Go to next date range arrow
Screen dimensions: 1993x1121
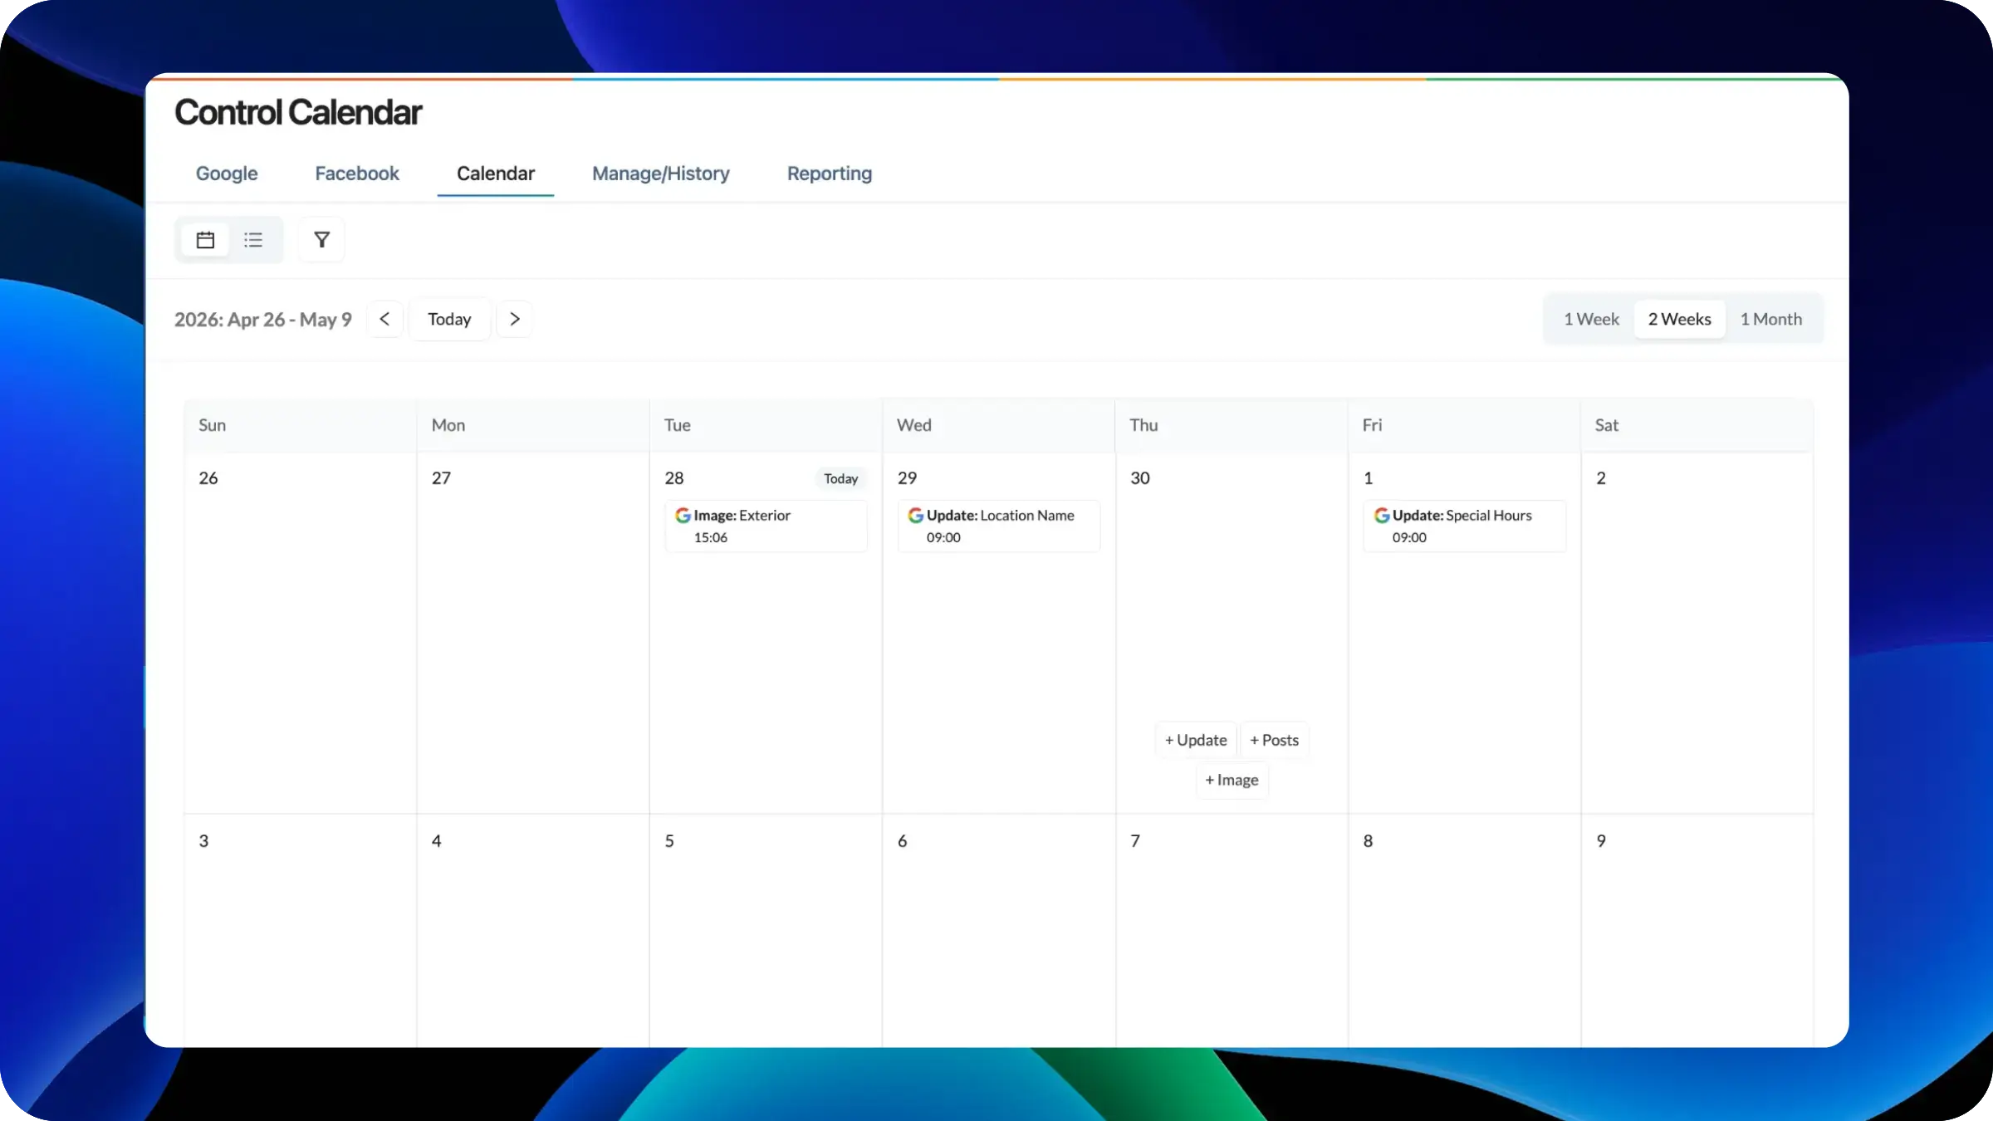pyautogui.click(x=514, y=319)
